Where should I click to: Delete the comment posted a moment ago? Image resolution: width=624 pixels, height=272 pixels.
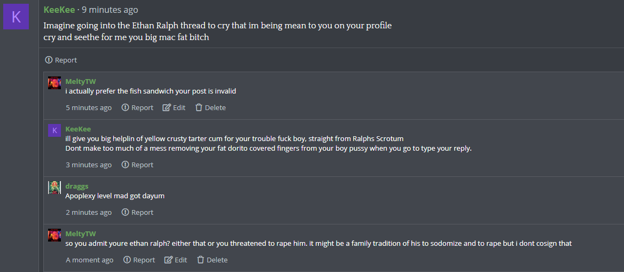(x=212, y=260)
